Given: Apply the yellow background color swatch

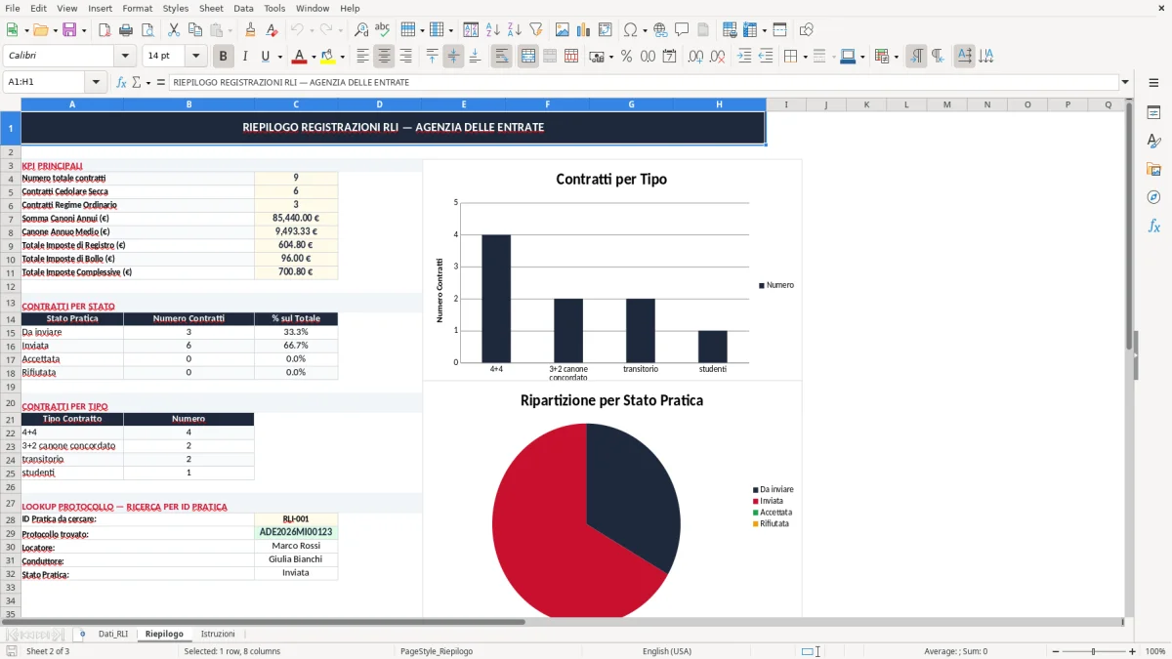Looking at the screenshot, I should 328,57.
